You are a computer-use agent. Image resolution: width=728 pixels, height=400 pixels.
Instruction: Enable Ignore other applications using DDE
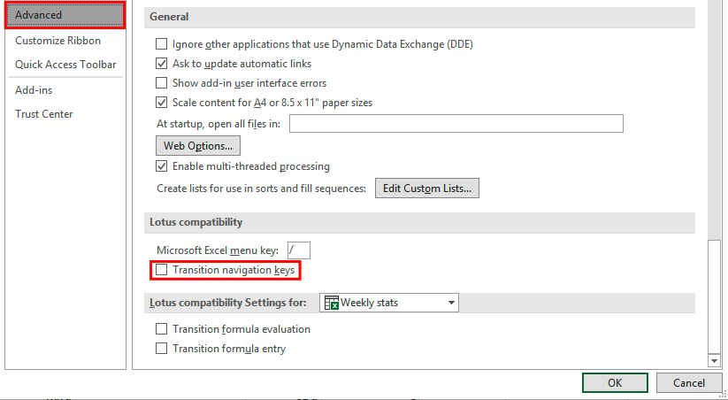click(161, 44)
